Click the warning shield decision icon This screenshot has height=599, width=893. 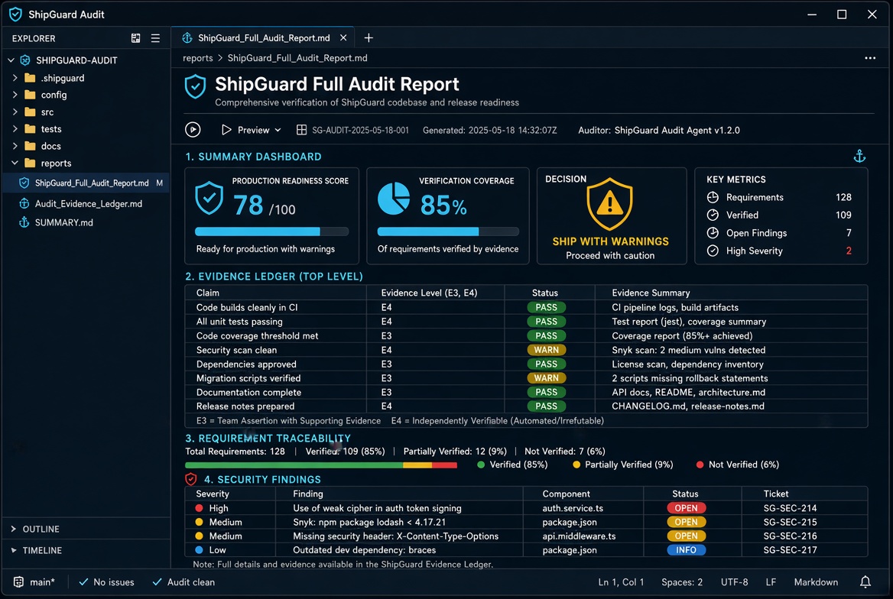(610, 204)
